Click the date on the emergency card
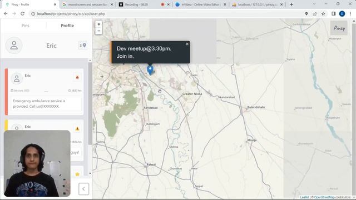Viewport: 356px width, 200px height. point(20,91)
